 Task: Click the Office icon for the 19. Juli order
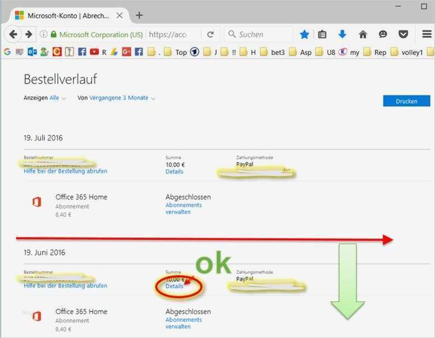point(37,202)
